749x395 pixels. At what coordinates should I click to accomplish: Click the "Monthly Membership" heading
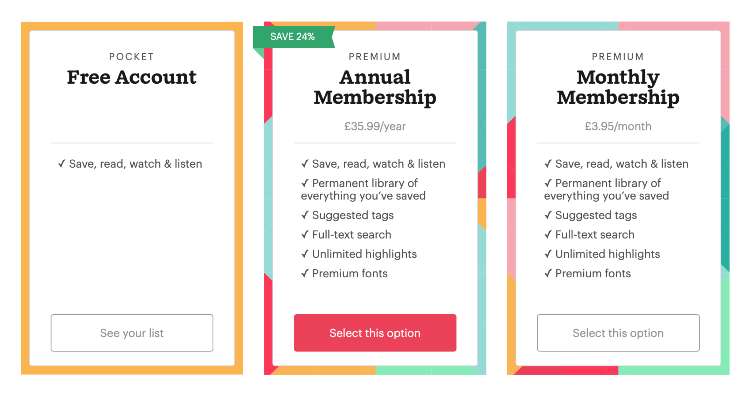pyautogui.click(x=618, y=87)
